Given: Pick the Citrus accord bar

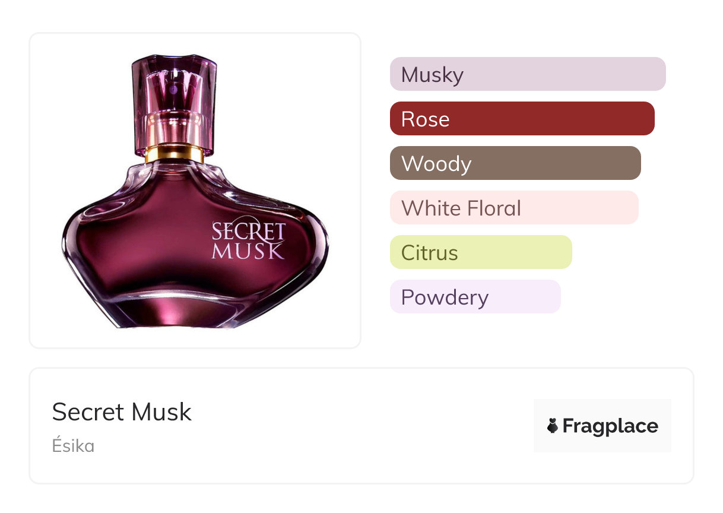Looking at the screenshot, I should coord(481,252).
